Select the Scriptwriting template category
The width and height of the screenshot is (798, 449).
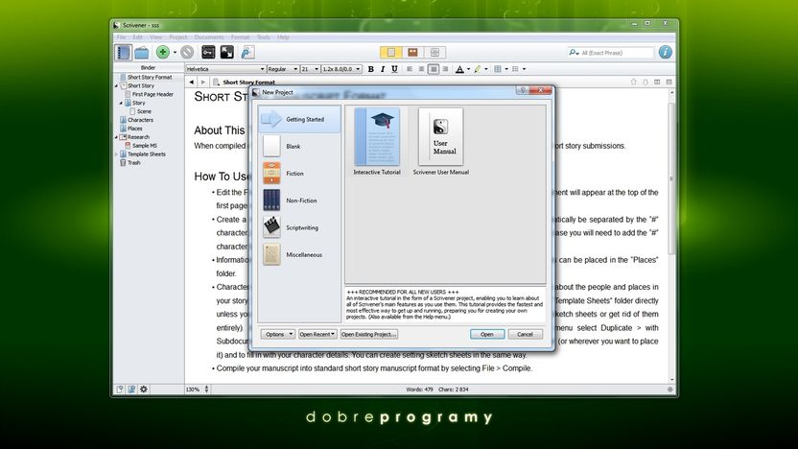(x=299, y=227)
